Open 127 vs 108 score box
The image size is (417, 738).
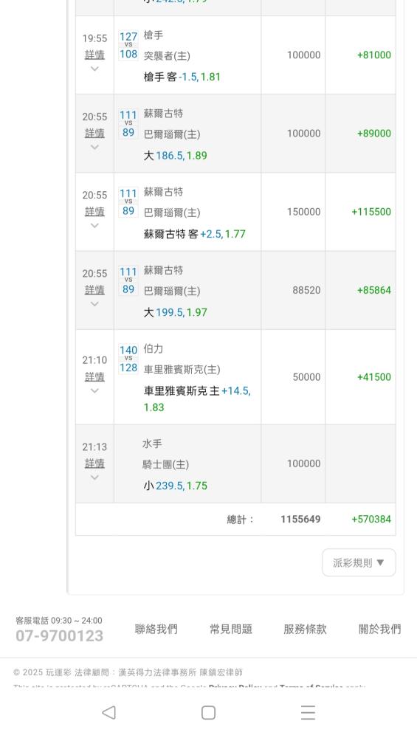click(128, 45)
